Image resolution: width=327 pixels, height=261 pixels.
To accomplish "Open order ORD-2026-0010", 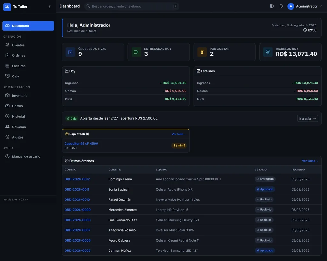I will tap(77, 199).
